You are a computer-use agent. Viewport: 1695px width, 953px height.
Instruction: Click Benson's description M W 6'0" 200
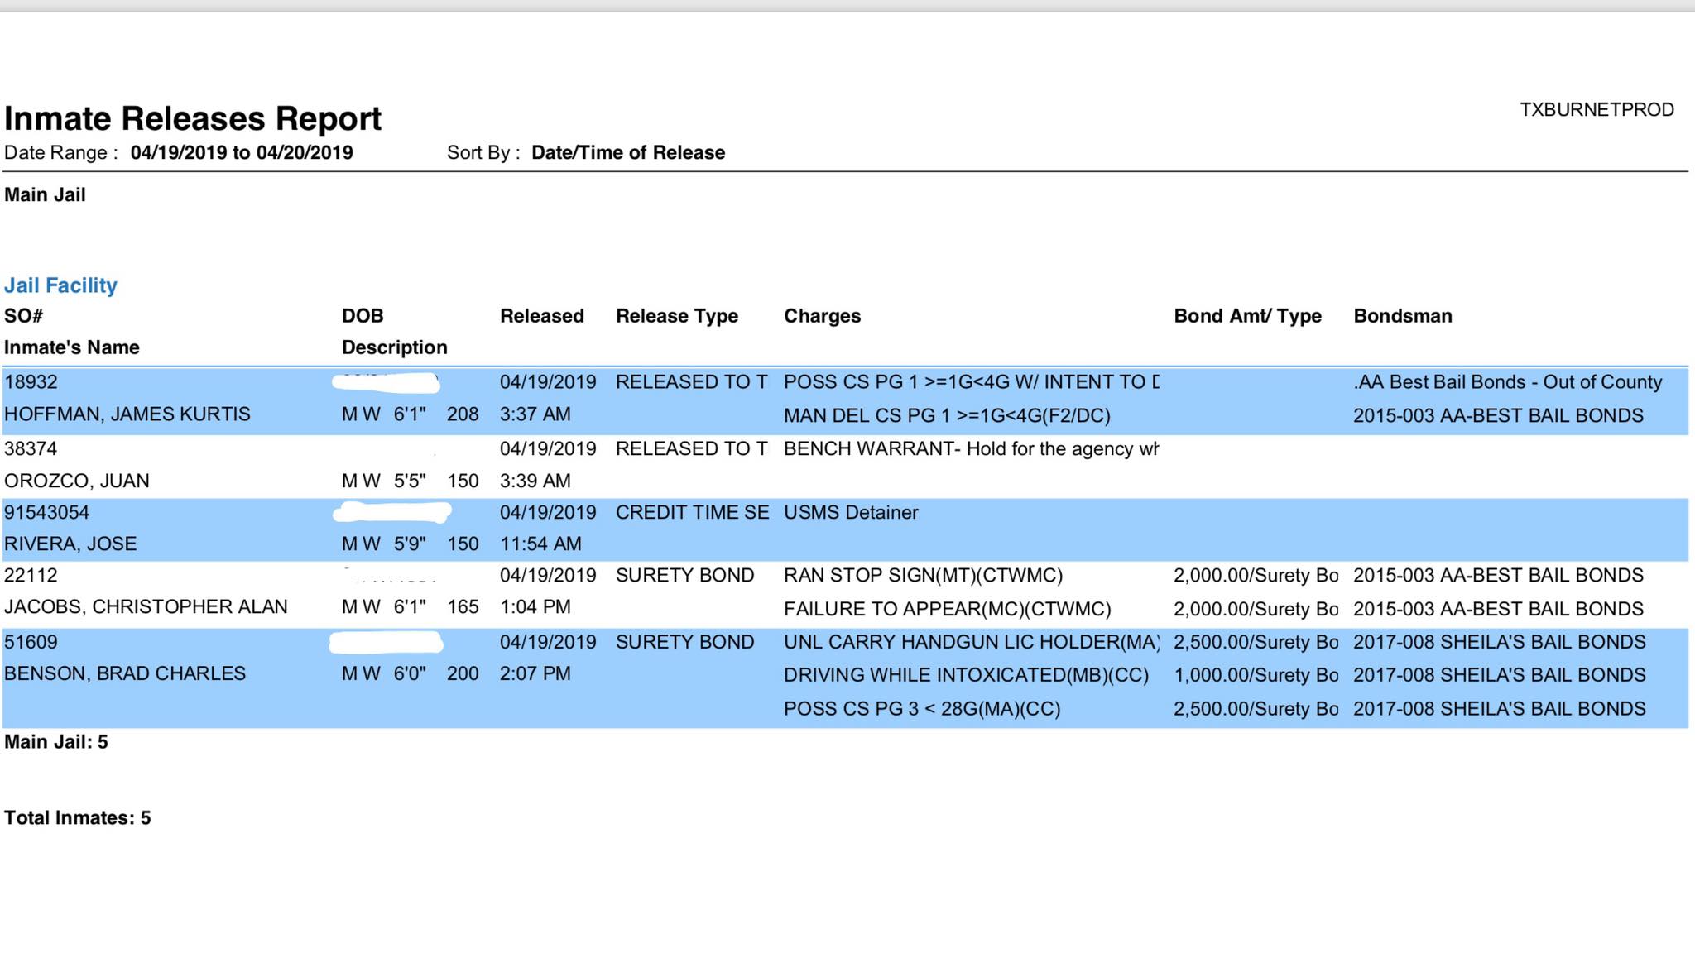pos(411,673)
